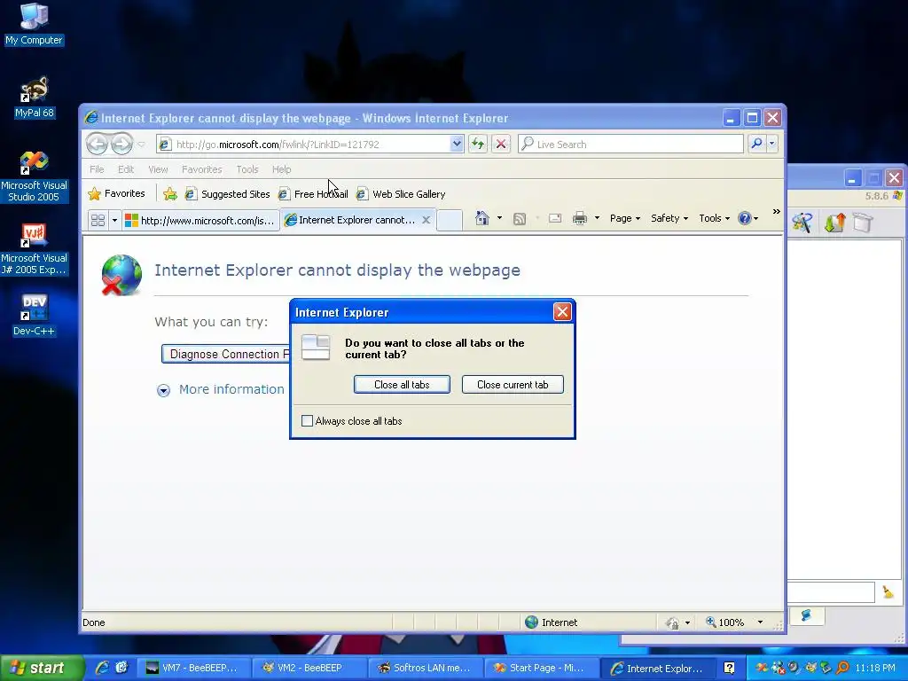Image resolution: width=908 pixels, height=681 pixels.
Task: Open Suggested Sites link
Action: pyautogui.click(x=228, y=194)
